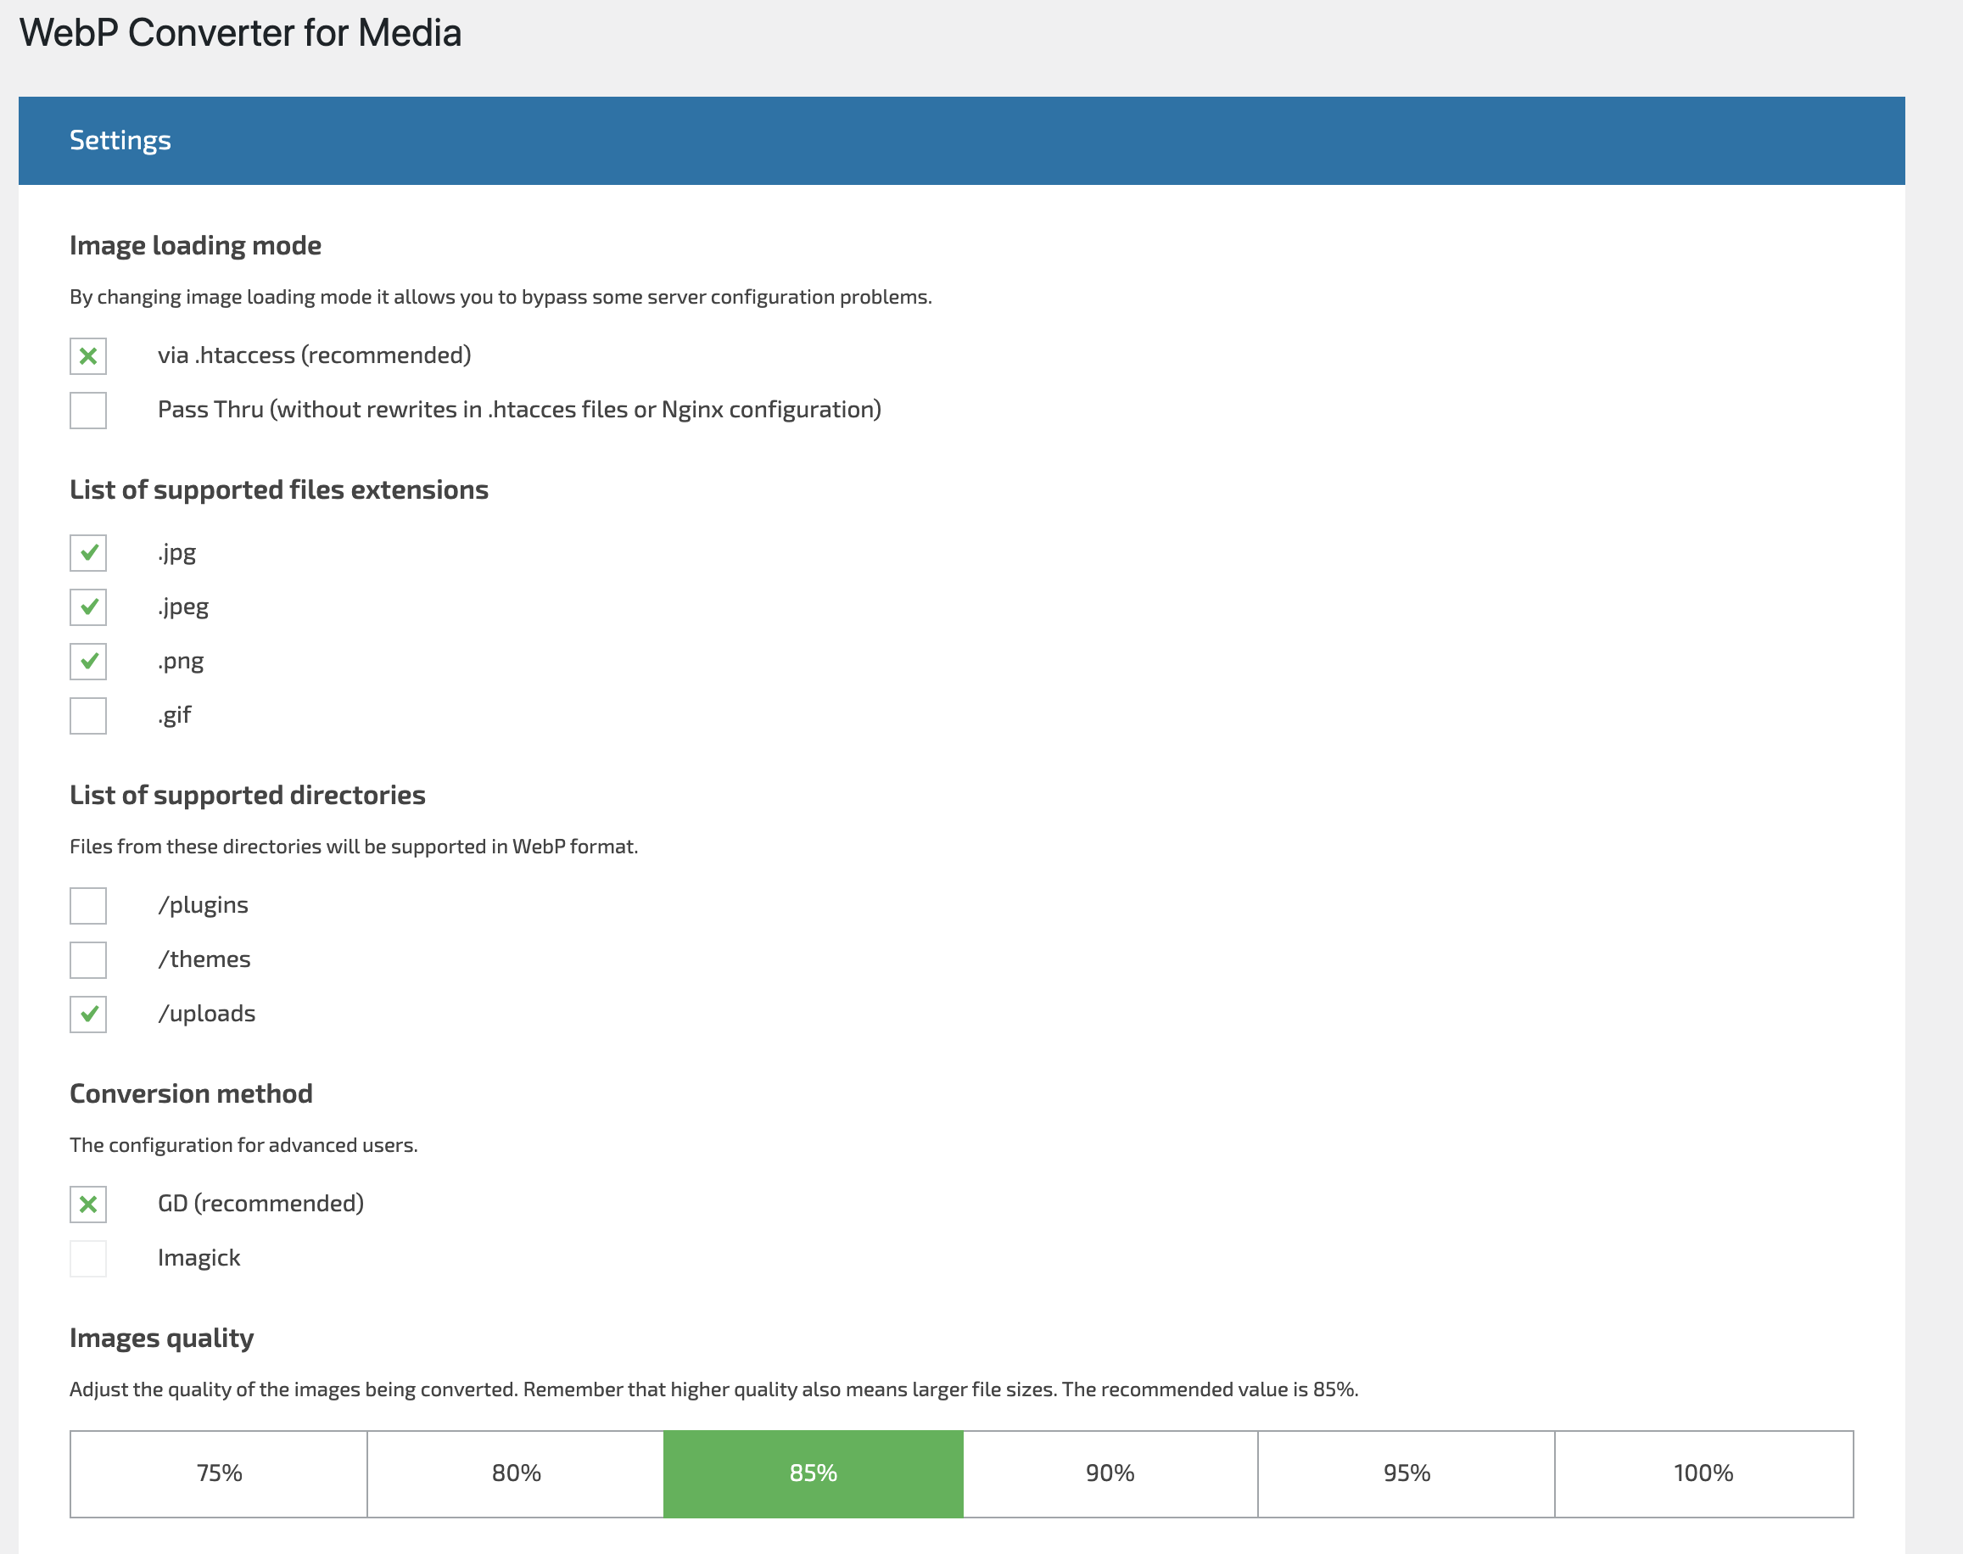Viewport: 1963px width, 1554px height.
Task: Enable the /plugins directory checkbox
Action: click(88, 905)
